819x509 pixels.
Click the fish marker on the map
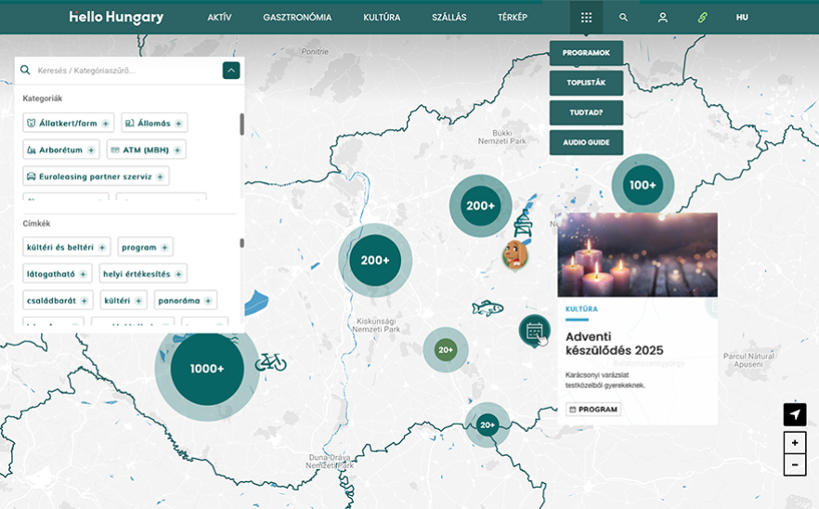click(487, 308)
